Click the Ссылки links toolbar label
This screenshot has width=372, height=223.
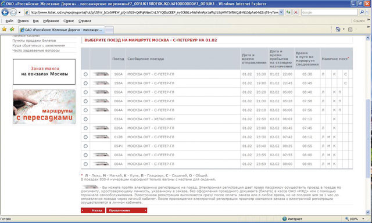[359, 21]
